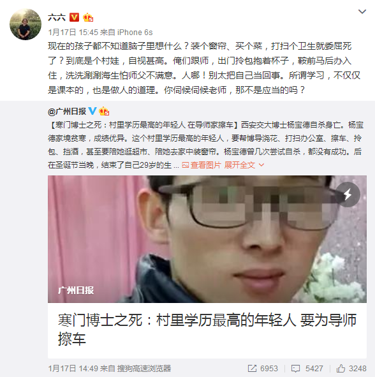Screen dimensions: 375x377
Task: Open 六六's profile avatar
Action: click(26, 24)
